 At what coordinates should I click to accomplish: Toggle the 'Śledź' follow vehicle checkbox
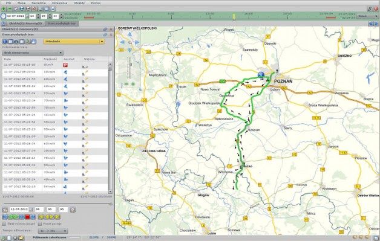pyautogui.click(x=4, y=224)
